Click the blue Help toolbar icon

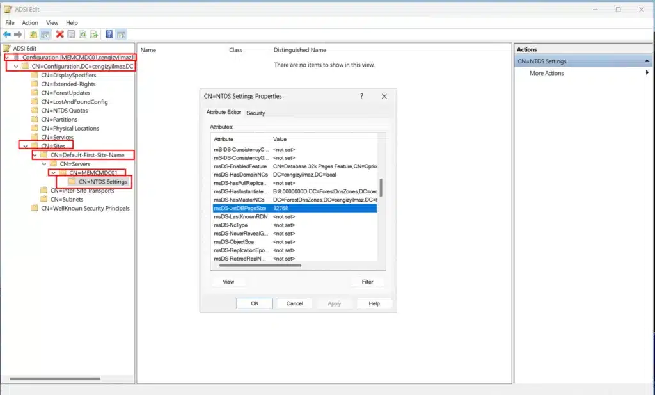pyautogui.click(x=109, y=35)
